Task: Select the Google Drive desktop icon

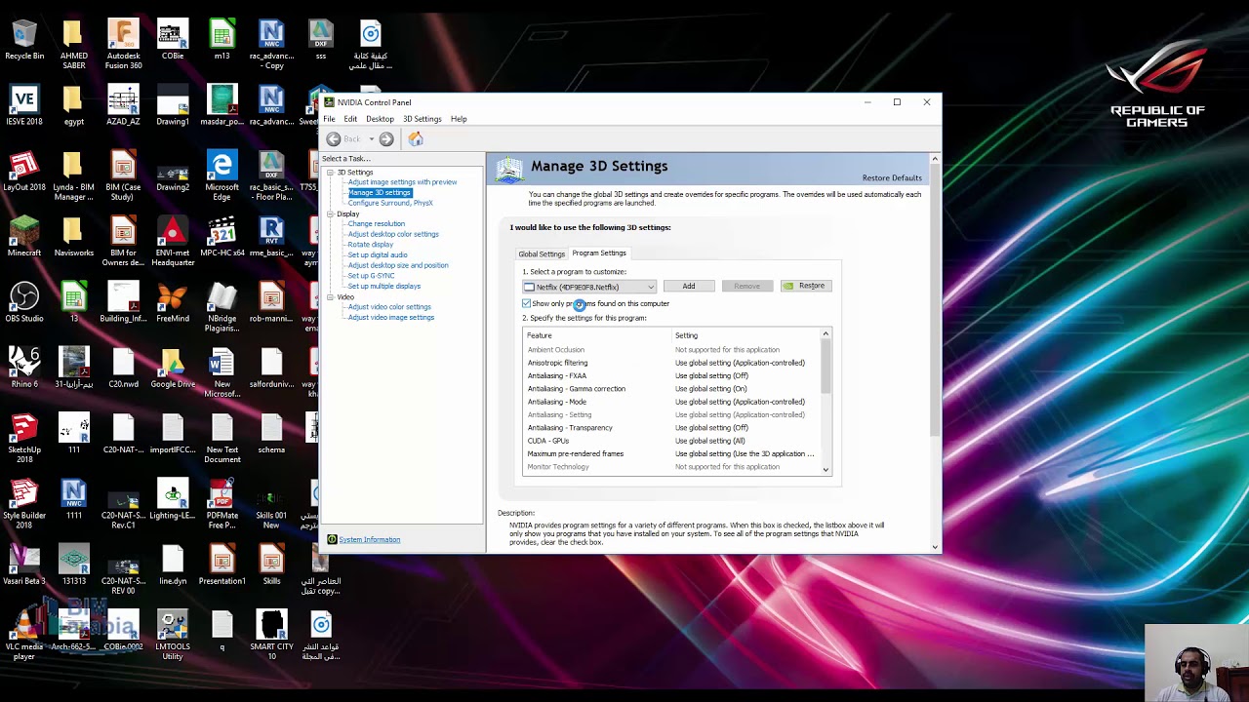Action: [173, 368]
